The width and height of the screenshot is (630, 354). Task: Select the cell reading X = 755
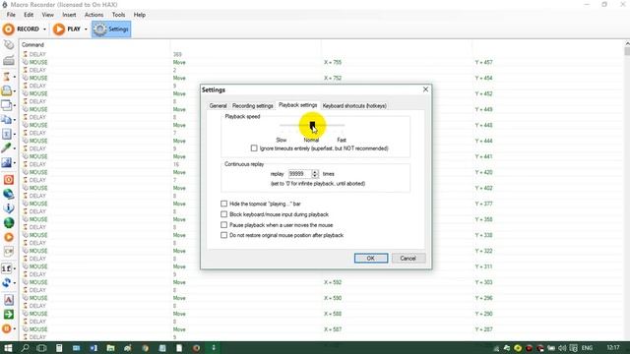coord(333,62)
